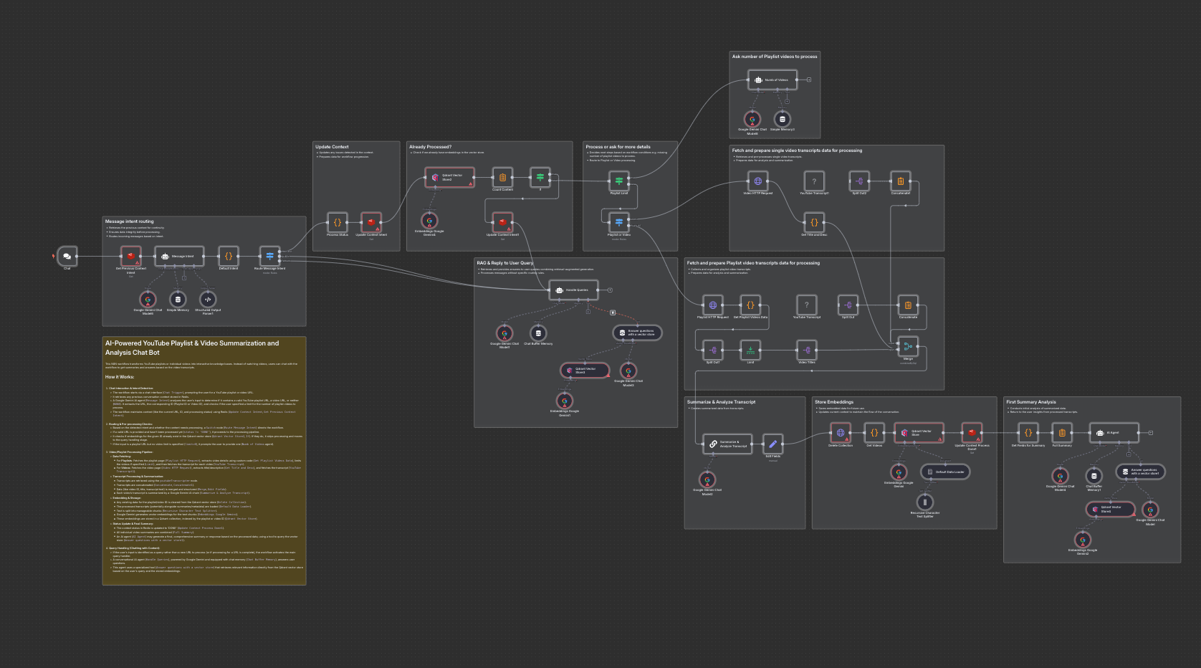Click the plus connector after AI Agent

1151,433
